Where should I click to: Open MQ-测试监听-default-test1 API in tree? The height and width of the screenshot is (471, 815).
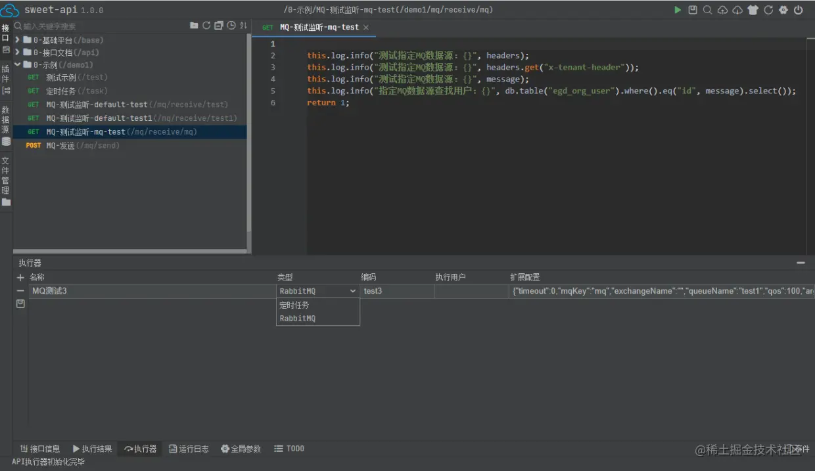click(130, 118)
